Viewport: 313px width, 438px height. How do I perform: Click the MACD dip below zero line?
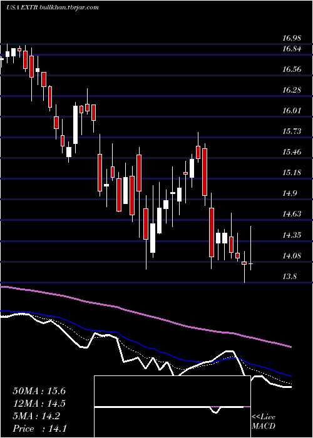click(215, 410)
